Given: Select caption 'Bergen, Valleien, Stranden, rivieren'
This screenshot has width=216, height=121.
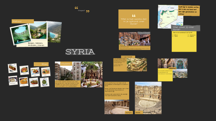Looking at the screenshot, I should (36, 44).
